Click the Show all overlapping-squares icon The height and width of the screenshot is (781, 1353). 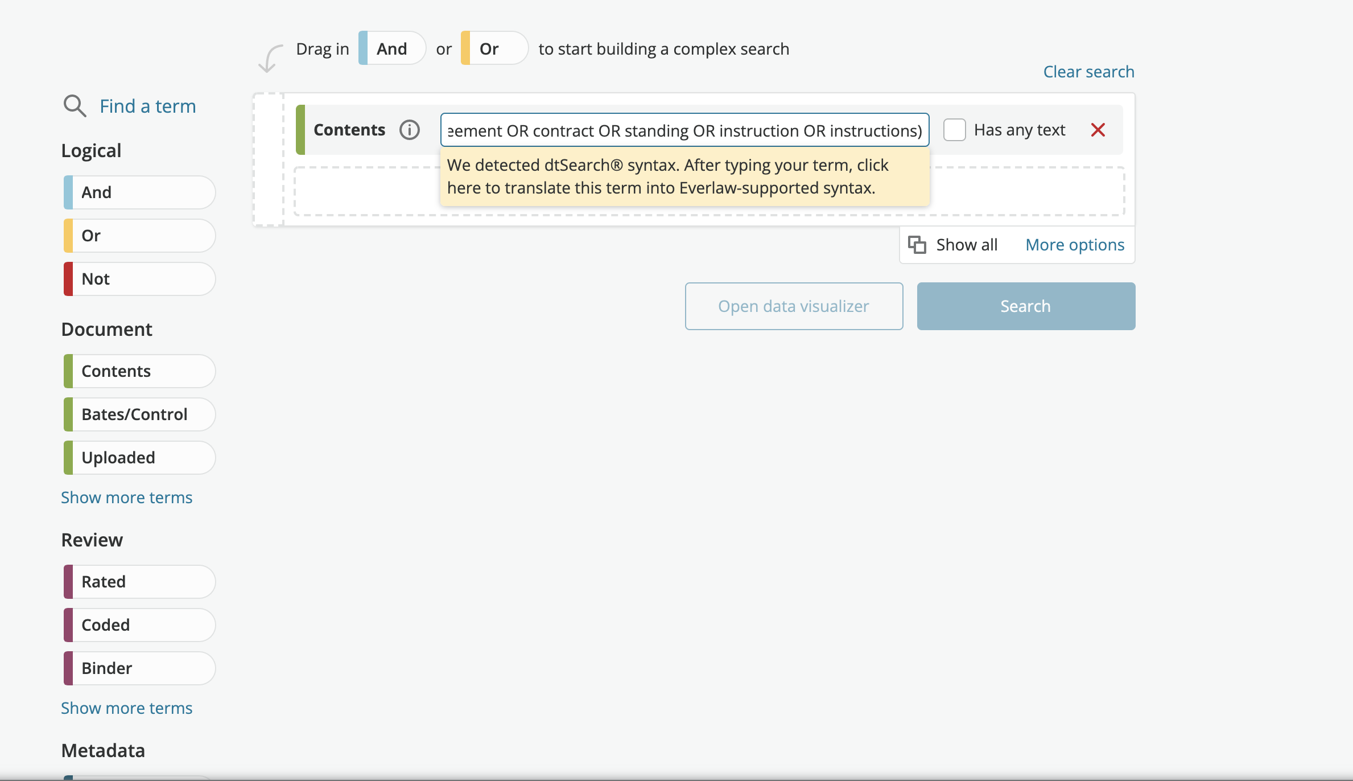[x=918, y=244]
